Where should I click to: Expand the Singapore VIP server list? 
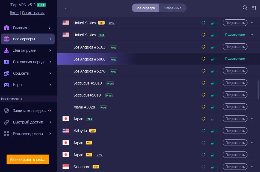coord(252,167)
